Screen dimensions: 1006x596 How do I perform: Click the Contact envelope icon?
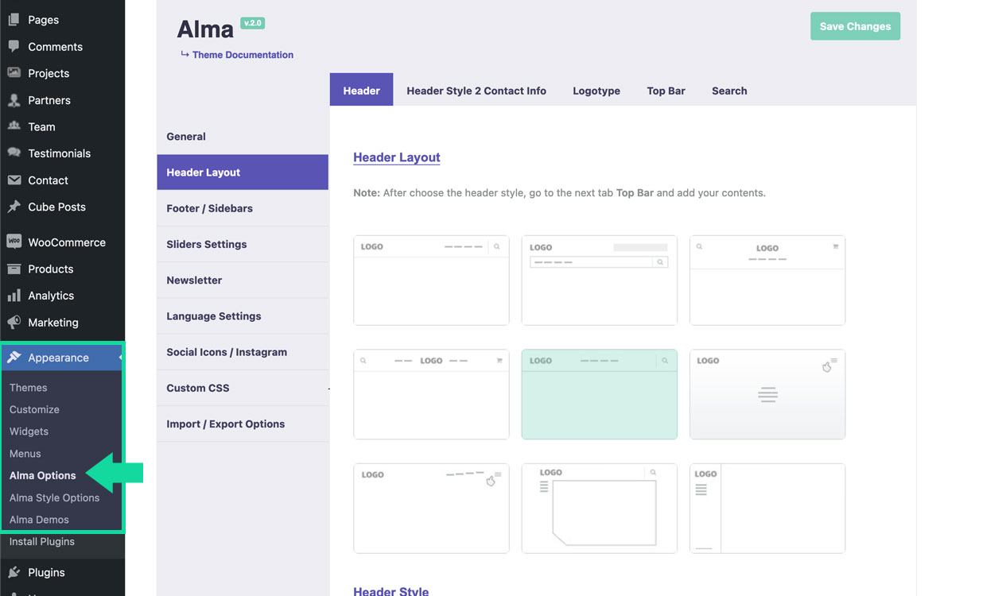(14, 180)
